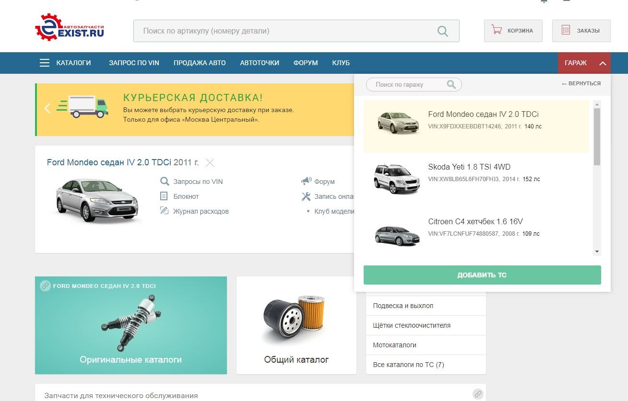Click the Поиск по гаражу field
The width and height of the screenshot is (628, 401).
click(414, 85)
